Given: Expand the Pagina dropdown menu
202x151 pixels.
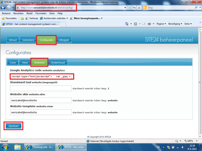Looking at the screenshot, I should coord(161,24).
